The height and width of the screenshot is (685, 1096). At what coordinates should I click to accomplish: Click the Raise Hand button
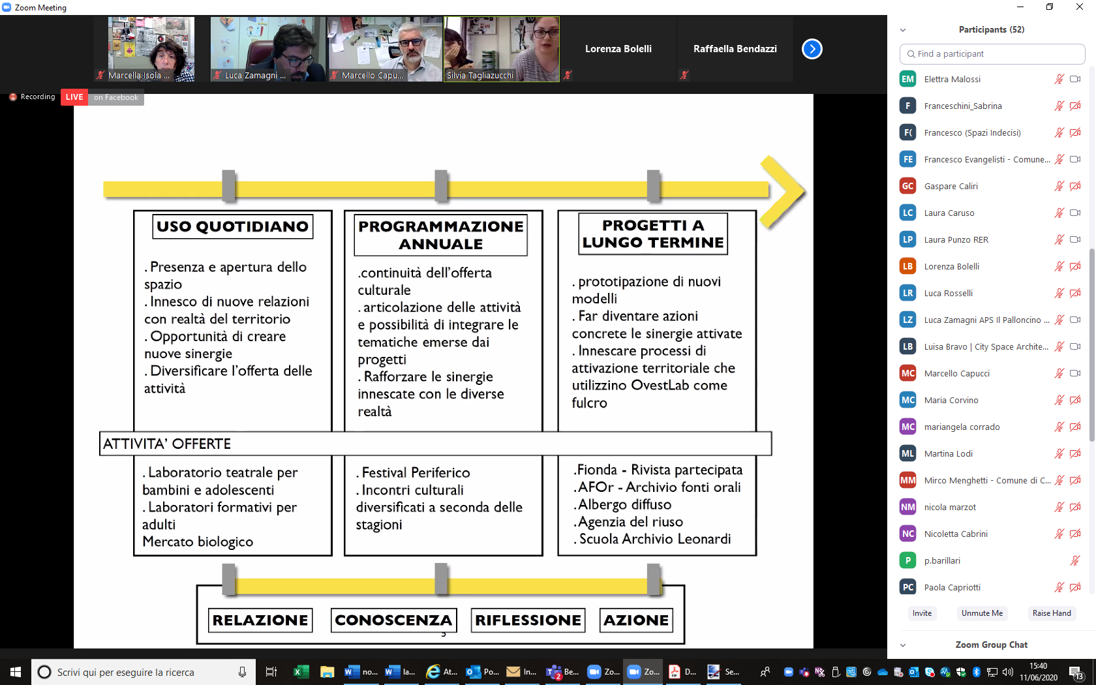[1051, 613]
